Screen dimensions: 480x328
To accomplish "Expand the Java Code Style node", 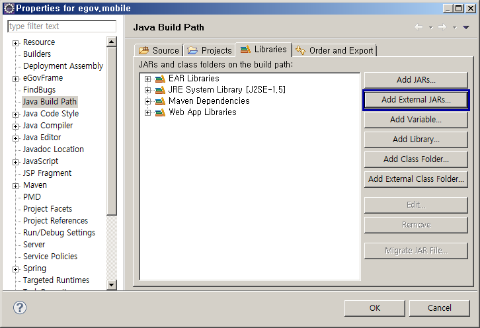I will click(x=16, y=114).
